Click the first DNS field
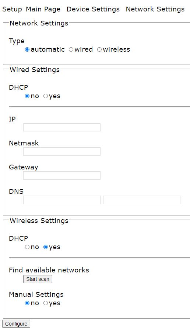 pyautogui.click(x=62, y=200)
